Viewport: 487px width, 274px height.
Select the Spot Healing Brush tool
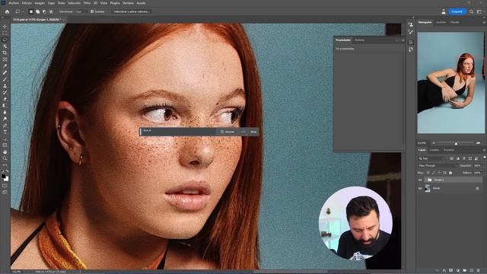coord(5,73)
